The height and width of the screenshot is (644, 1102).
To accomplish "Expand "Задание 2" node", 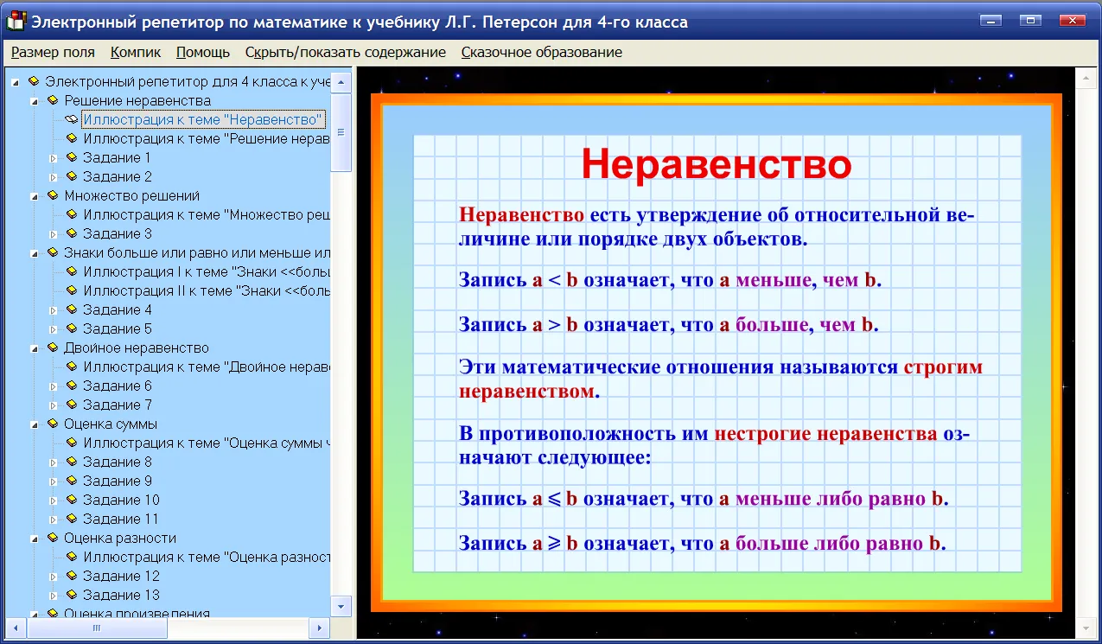I will (x=54, y=177).
